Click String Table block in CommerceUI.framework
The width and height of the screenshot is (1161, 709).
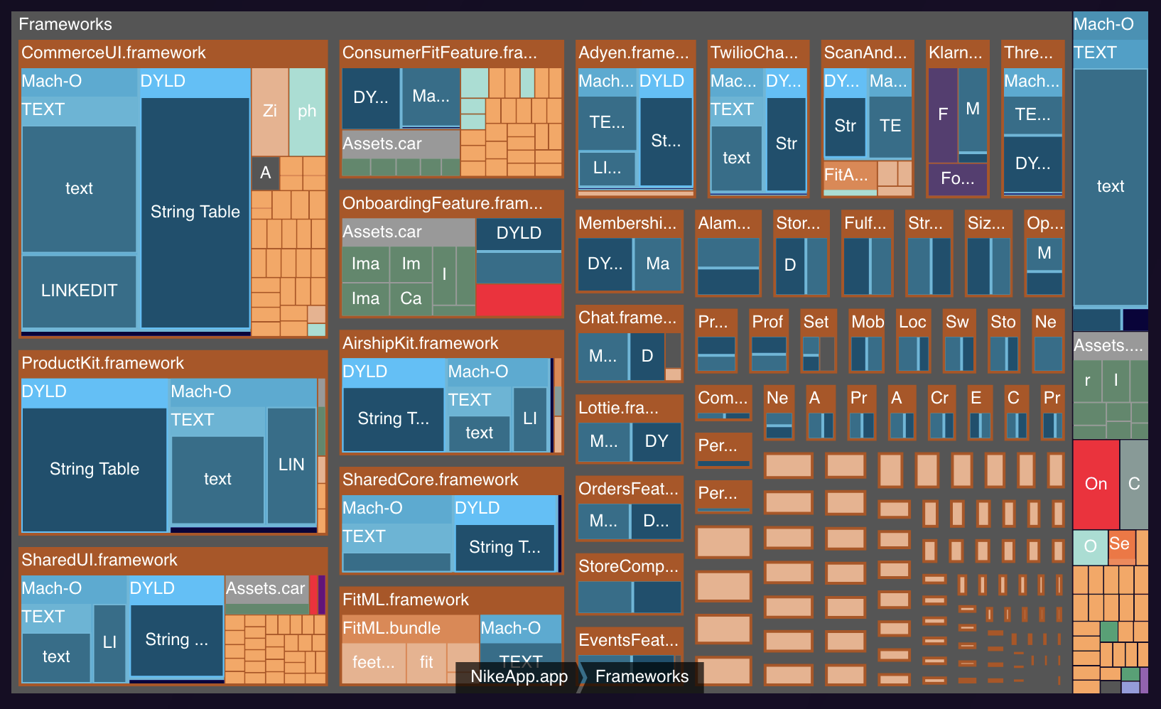[x=195, y=212]
